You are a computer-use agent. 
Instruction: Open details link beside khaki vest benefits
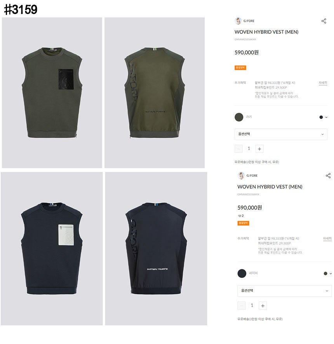pos(323,83)
